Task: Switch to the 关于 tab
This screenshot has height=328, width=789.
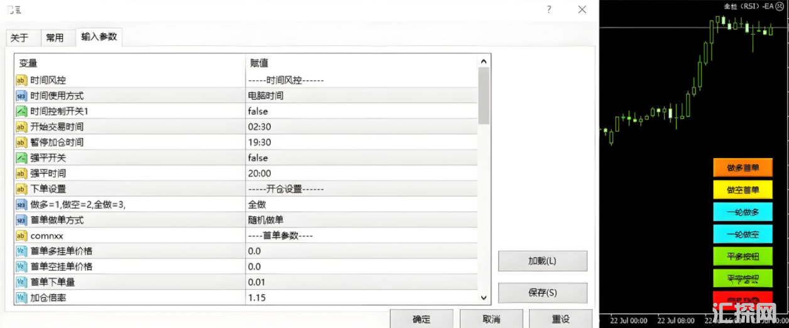Action: click(x=19, y=38)
